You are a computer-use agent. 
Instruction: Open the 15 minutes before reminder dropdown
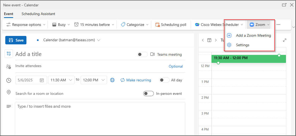[94, 25]
